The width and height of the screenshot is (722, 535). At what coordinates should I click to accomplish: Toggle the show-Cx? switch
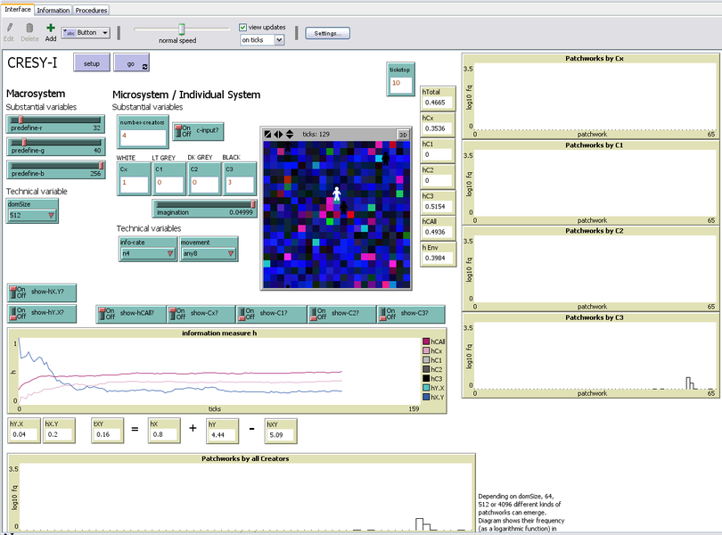201,314
